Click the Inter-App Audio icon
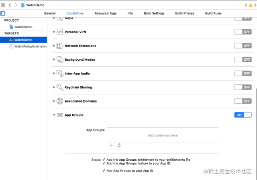 (x=60, y=74)
